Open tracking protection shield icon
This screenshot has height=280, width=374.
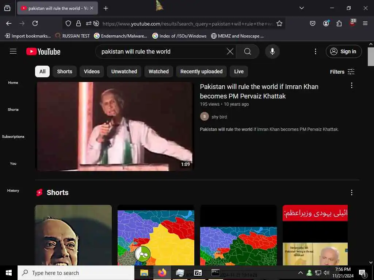[68, 23]
